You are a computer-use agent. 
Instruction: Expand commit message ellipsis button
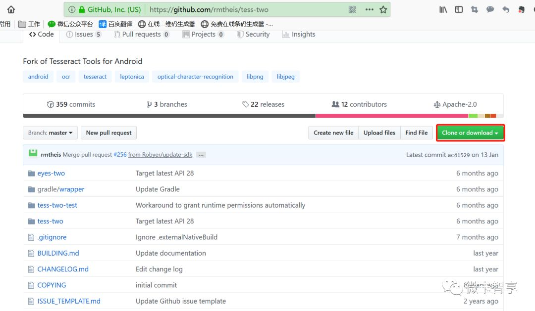(201, 155)
